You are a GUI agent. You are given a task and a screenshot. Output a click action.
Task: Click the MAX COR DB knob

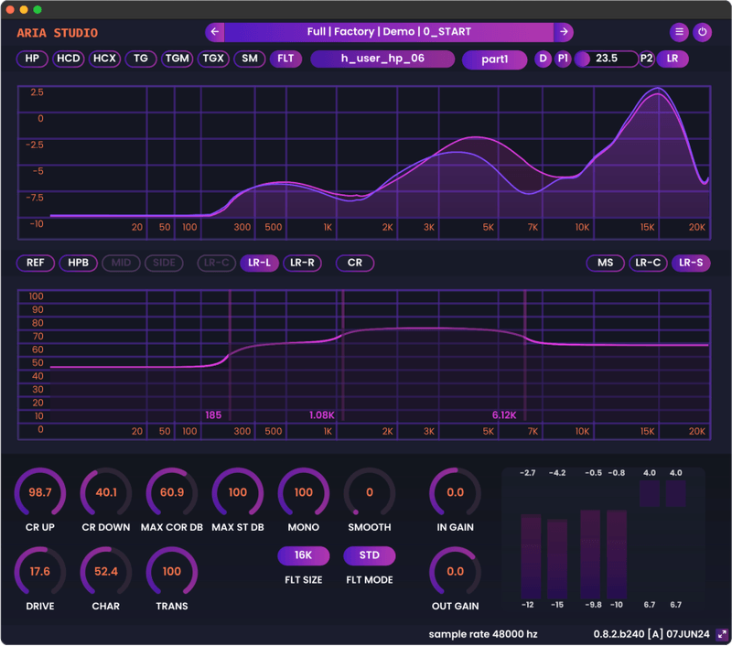(172, 493)
